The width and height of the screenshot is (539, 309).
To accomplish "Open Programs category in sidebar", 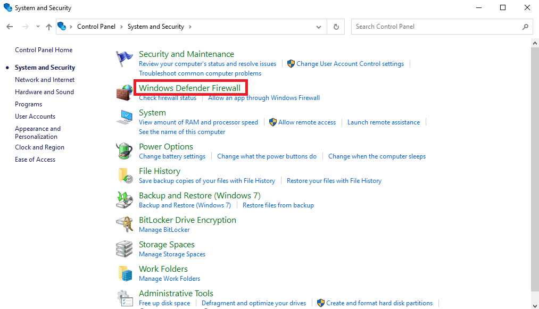I will pyautogui.click(x=29, y=104).
